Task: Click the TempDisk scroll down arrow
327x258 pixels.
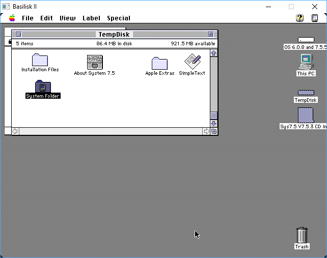Action: point(213,123)
